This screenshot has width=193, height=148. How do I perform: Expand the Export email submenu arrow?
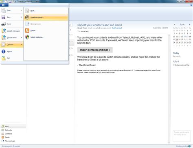[22, 37]
